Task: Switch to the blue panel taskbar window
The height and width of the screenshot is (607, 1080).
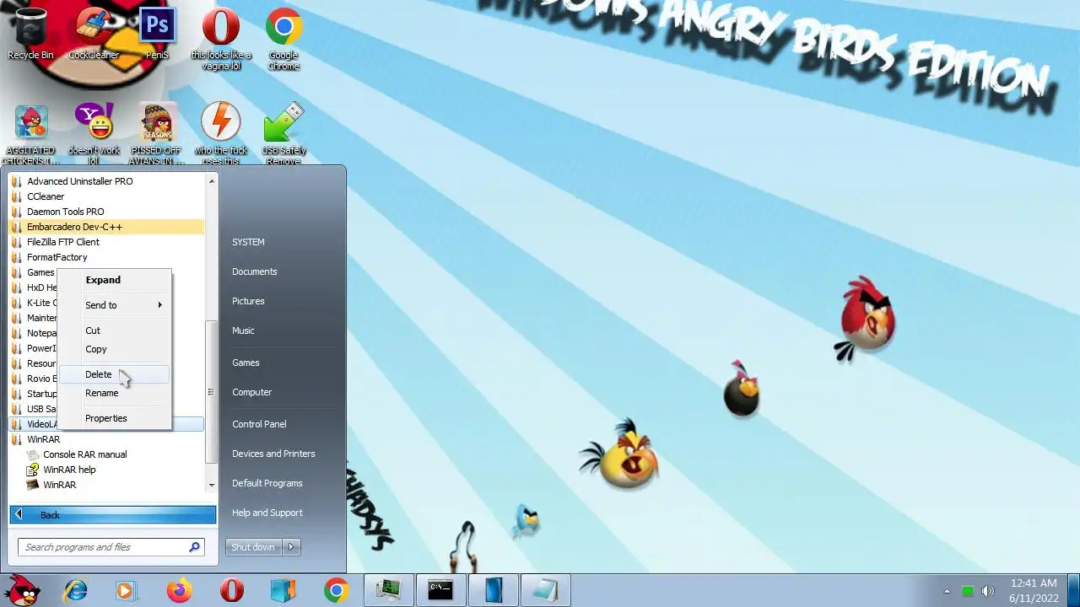Action: coord(494,590)
